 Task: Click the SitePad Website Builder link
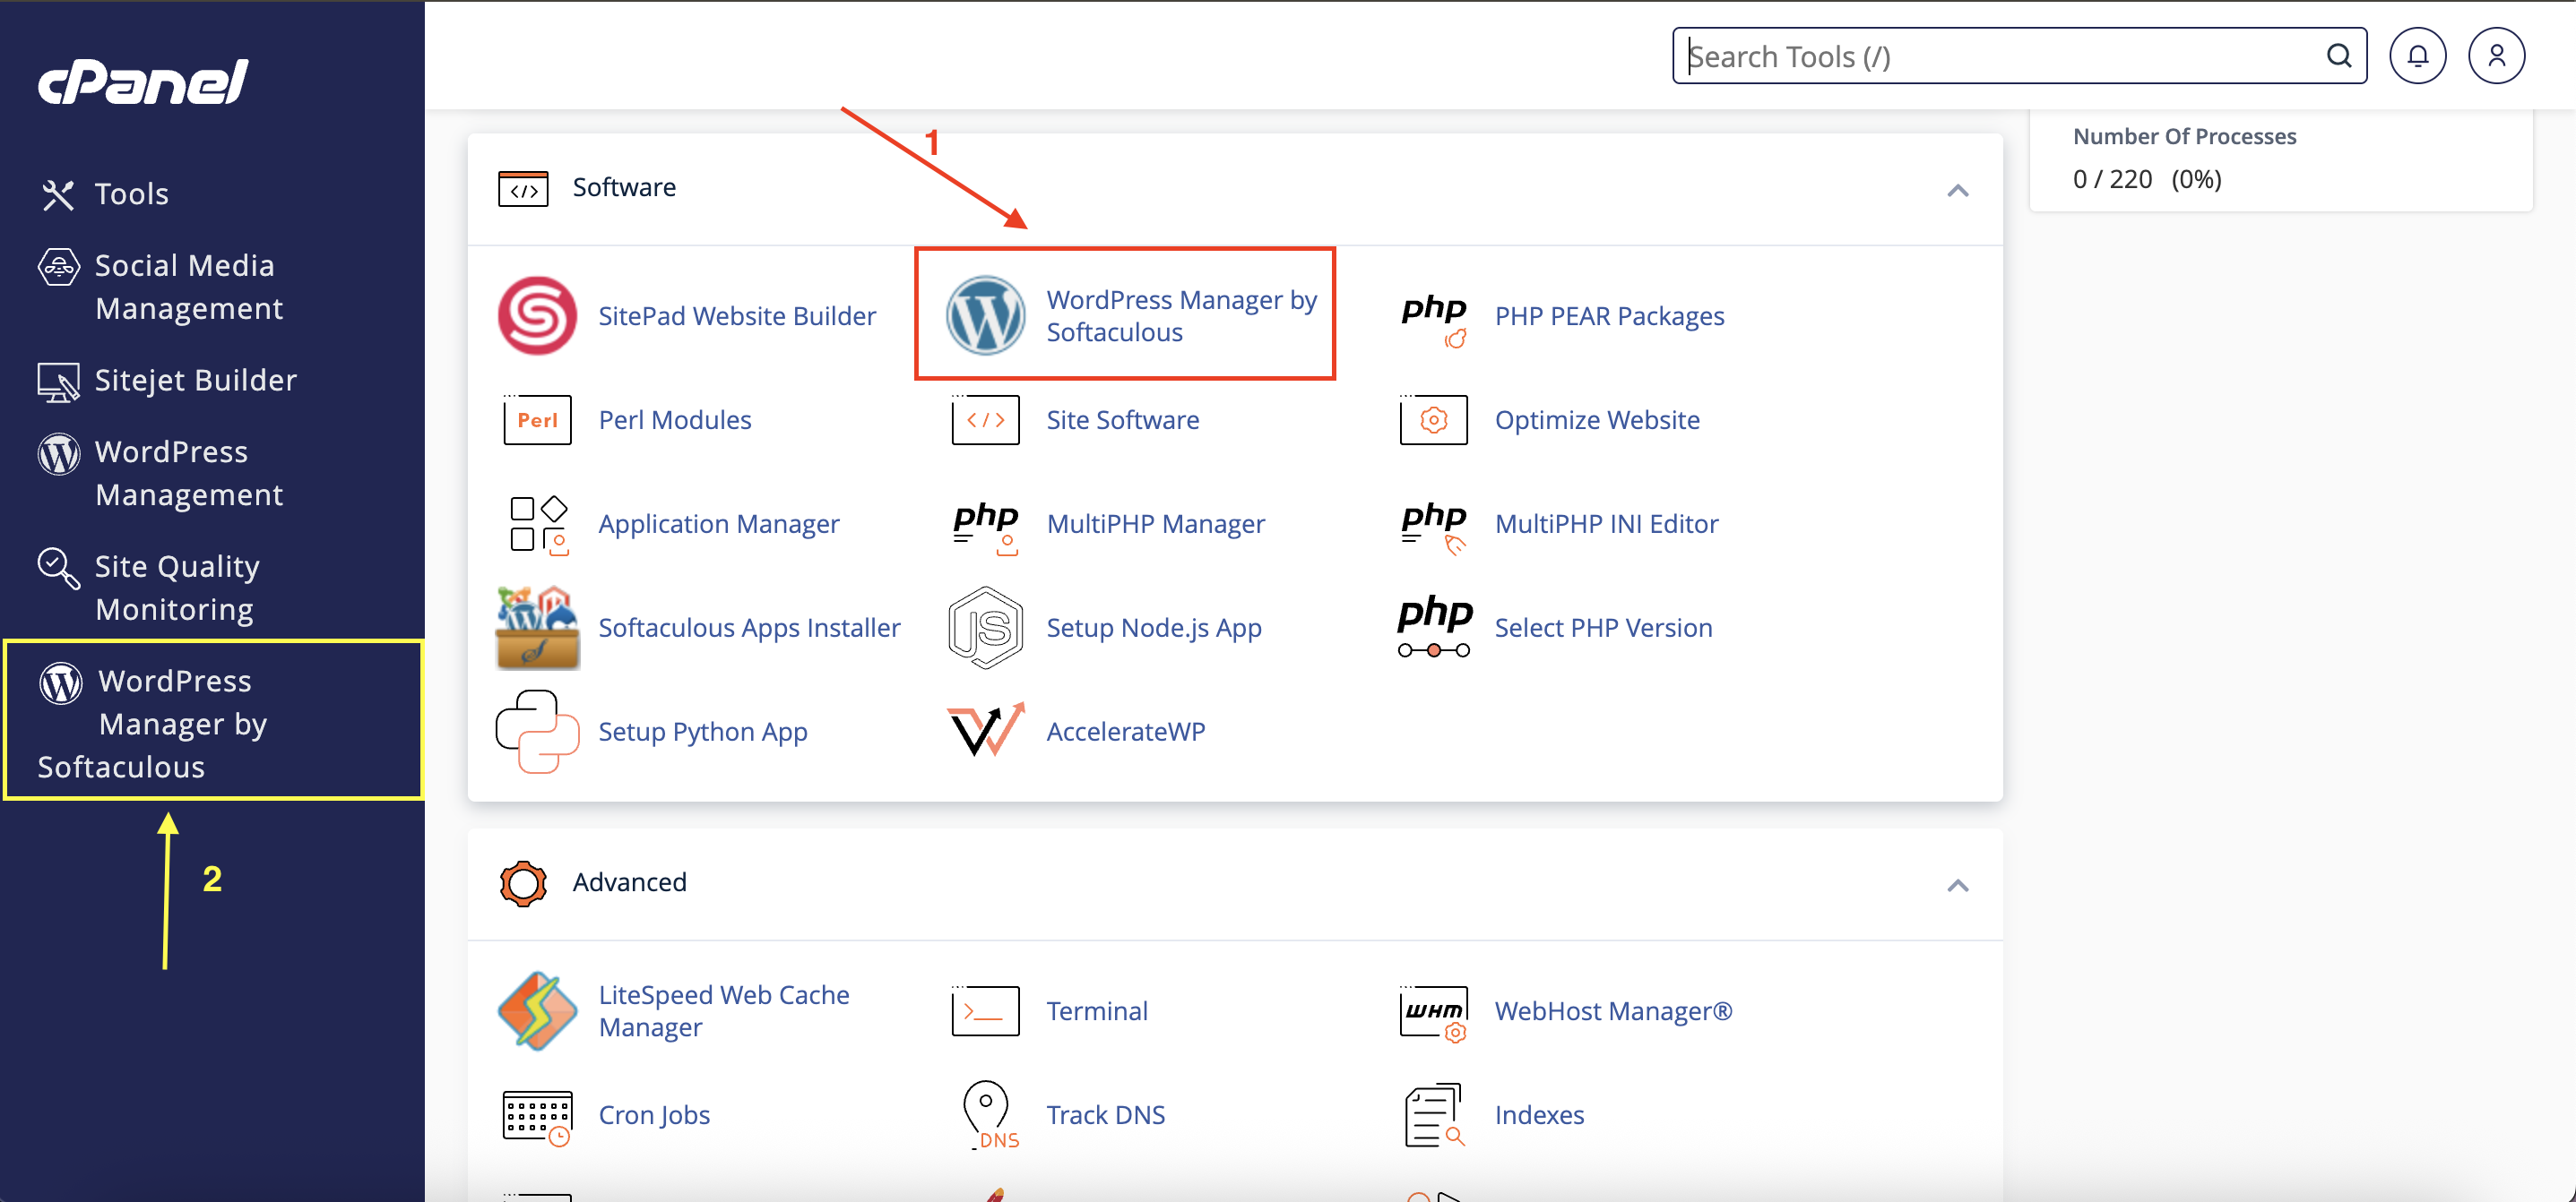click(737, 316)
